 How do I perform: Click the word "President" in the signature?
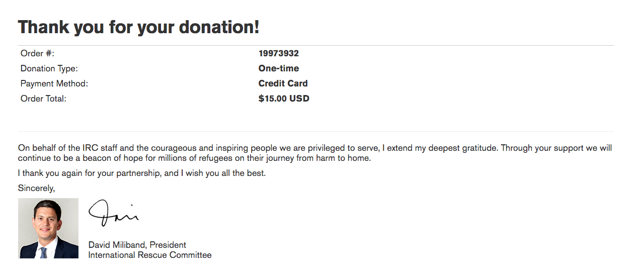[168, 245]
